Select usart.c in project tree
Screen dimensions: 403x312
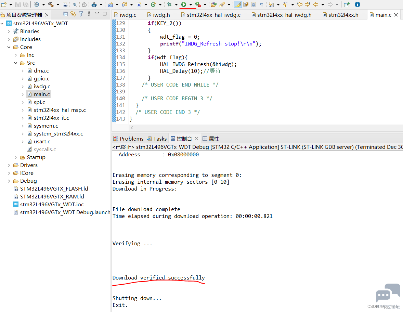pos(39,142)
